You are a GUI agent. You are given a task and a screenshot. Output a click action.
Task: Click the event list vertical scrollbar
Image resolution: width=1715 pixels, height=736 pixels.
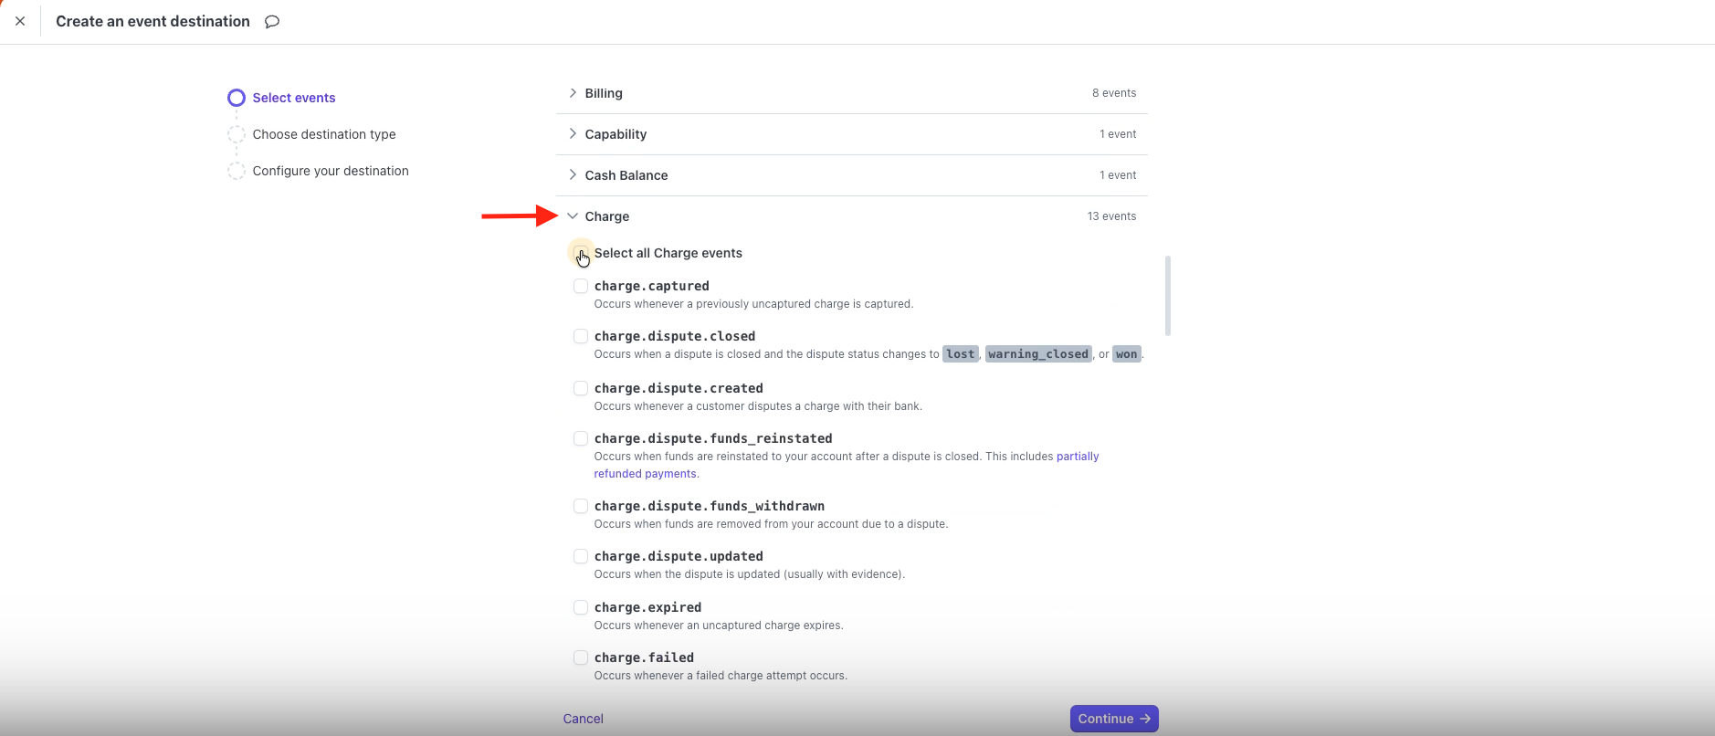coord(1168,296)
